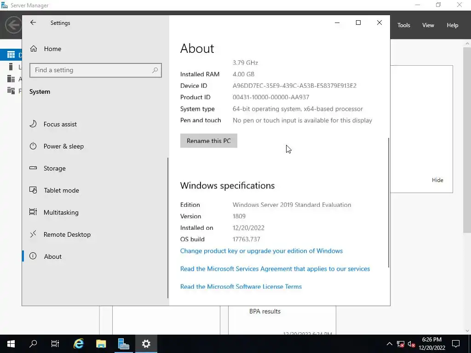This screenshot has height=353, width=471.
Task: Click the System category heading in sidebar
Action: pyautogui.click(x=40, y=92)
